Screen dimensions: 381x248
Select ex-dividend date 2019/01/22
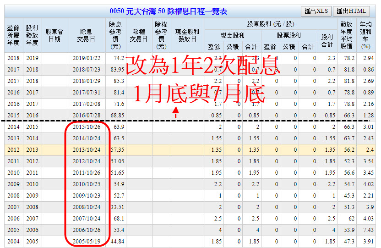click(87, 58)
